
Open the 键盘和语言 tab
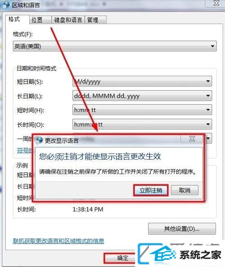[x=68, y=20]
